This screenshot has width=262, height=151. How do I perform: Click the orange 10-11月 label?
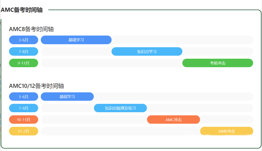(x=23, y=120)
